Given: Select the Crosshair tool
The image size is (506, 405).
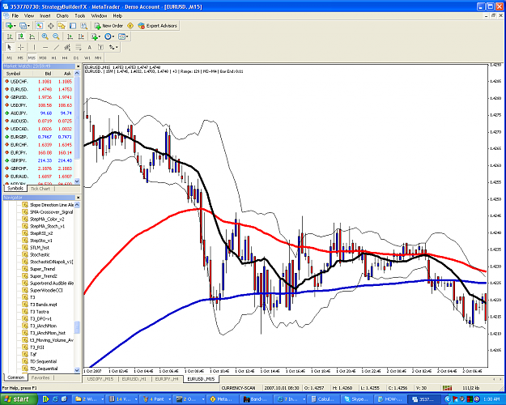Looking at the screenshot, I should tap(21, 47).
